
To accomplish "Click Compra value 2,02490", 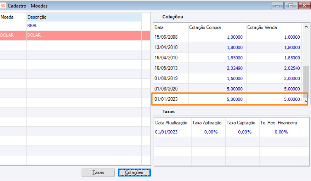I will (x=234, y=68).
